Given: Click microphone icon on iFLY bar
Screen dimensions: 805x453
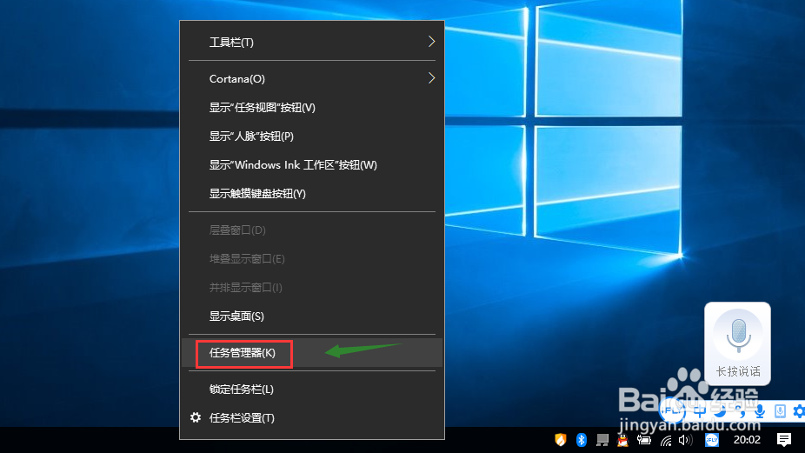Looking at the screenshot, I should tap(760, 411).
